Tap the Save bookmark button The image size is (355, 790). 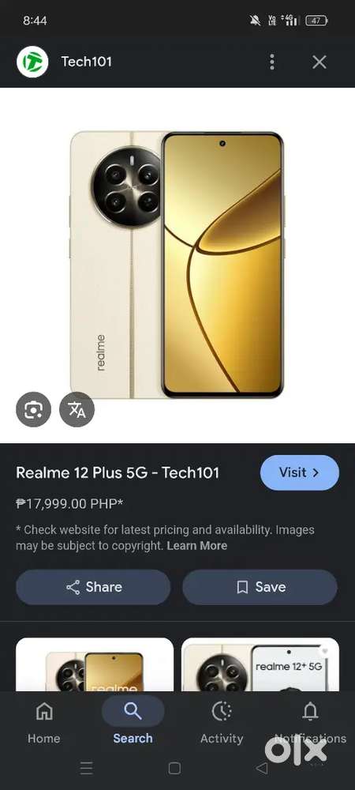pos(260,587)
